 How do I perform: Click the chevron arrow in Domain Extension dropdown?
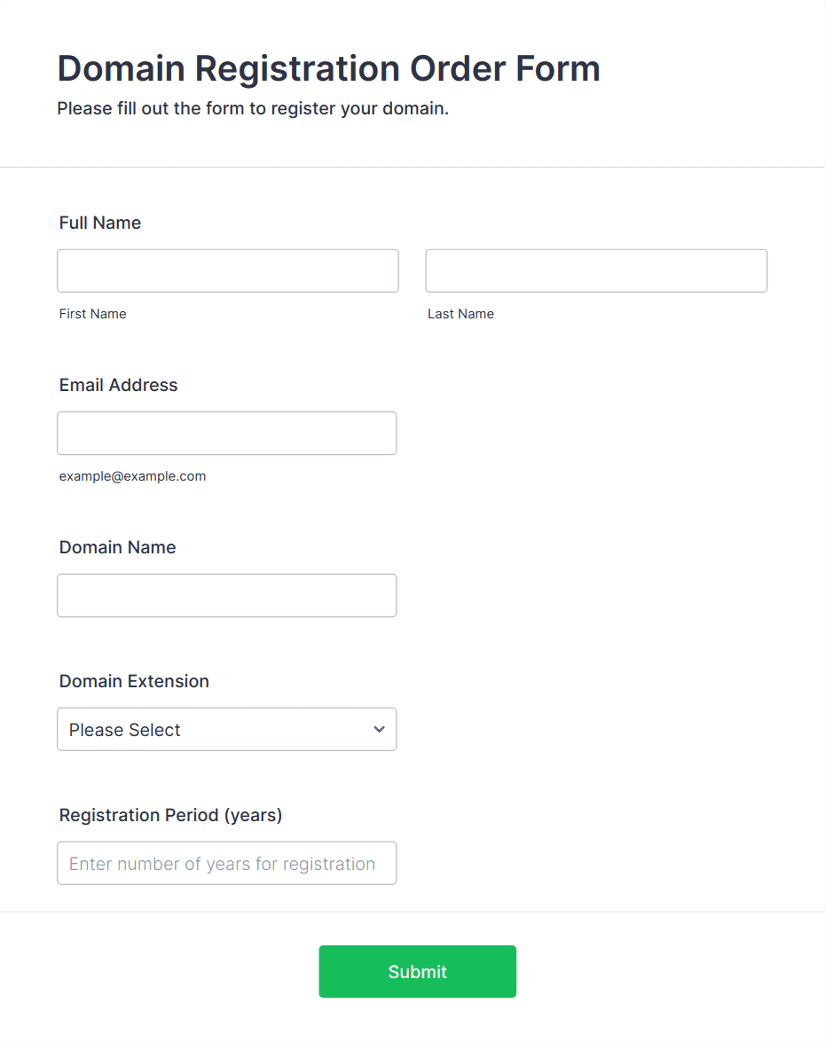(x=379, y=729)
